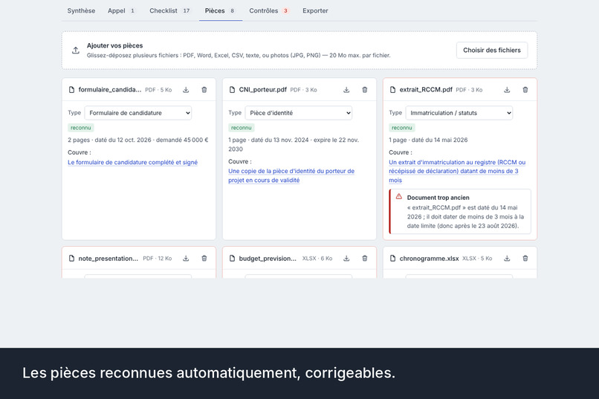This screenshot has height=399, width=599.
Task: Click file icon beside chronogramme.xlsx
Action: tap(392, 259)
